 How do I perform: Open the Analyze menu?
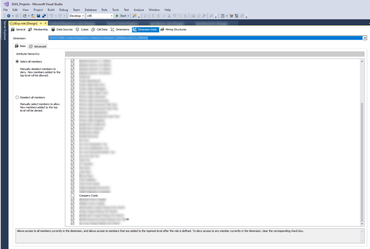(x=139, y=10)
